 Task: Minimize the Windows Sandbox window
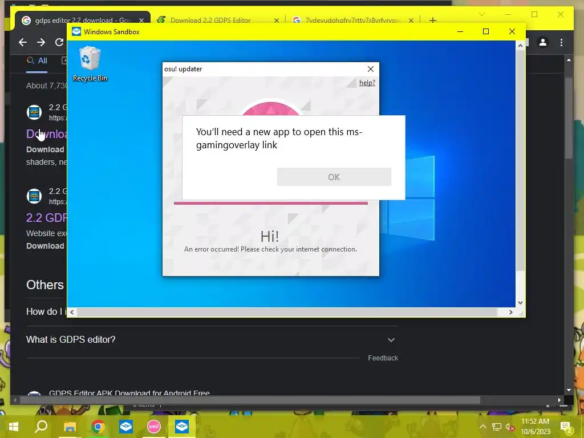(x=460, y=31)
